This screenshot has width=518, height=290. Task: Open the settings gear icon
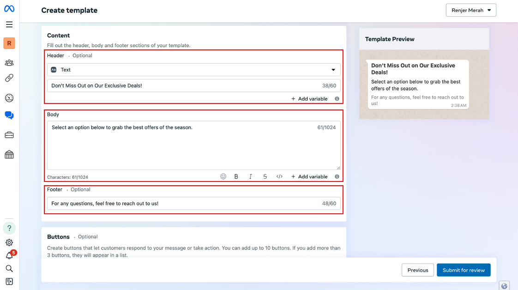[x=9, y=242]
